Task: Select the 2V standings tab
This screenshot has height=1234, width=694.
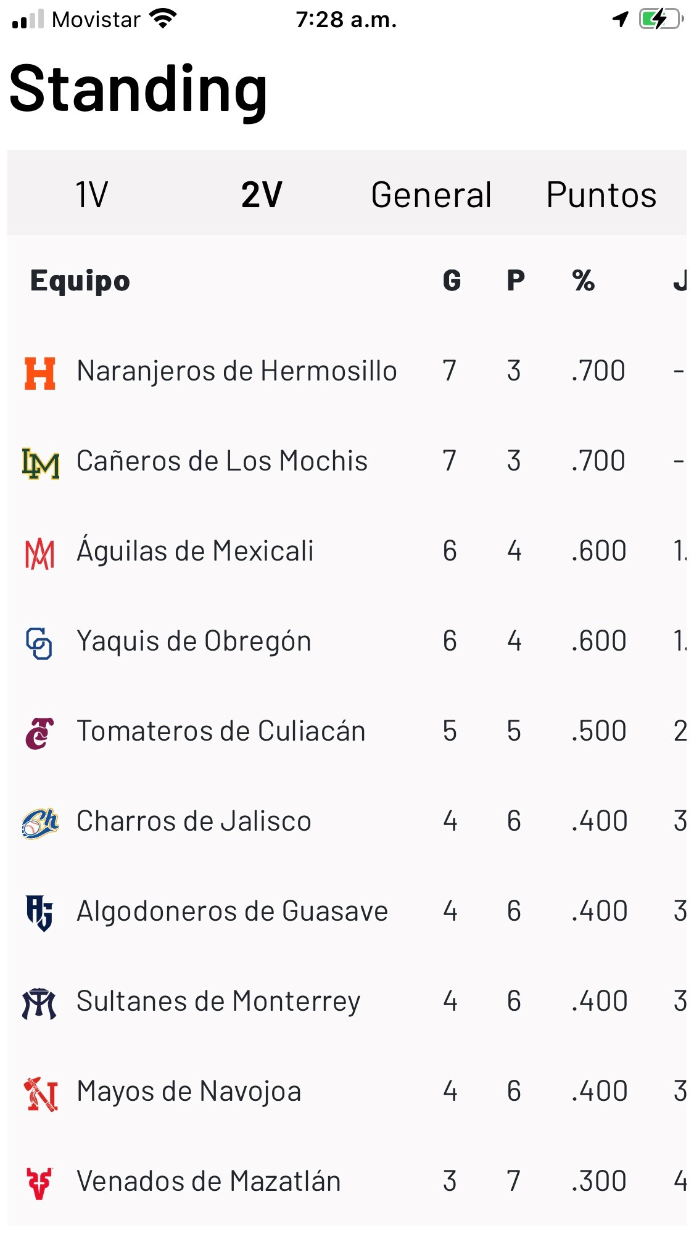Action: coord(262,195)
